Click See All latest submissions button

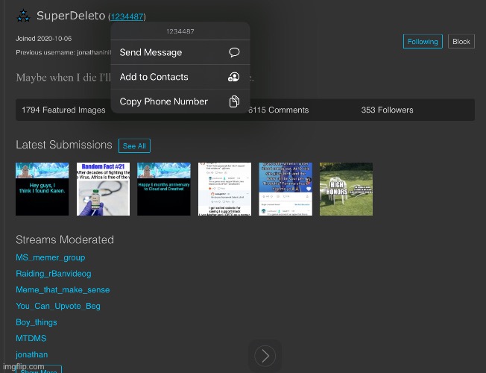134,145
